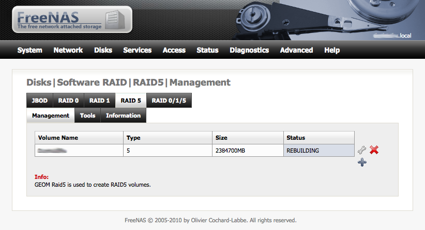The height and width of the screenshot is (230, 425).
Task: Click the wrench edit volume icon
Action: tap(362, 150)
